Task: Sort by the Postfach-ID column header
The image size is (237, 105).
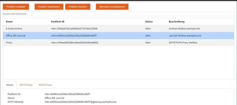Action: (x=58, y=22)
